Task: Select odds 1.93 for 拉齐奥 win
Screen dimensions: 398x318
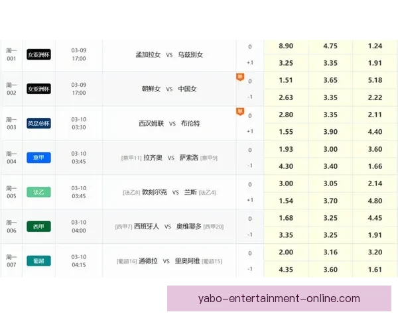Action: (286, 149)
